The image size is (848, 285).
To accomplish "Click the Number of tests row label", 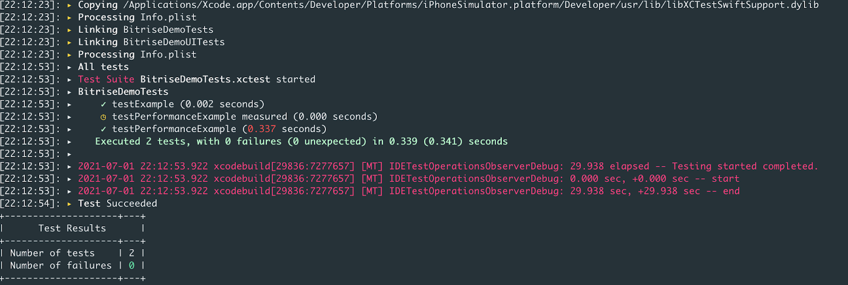I will click(52, 253).
